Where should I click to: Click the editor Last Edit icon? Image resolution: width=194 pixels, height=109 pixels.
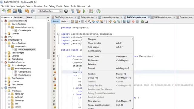[72, 21]
